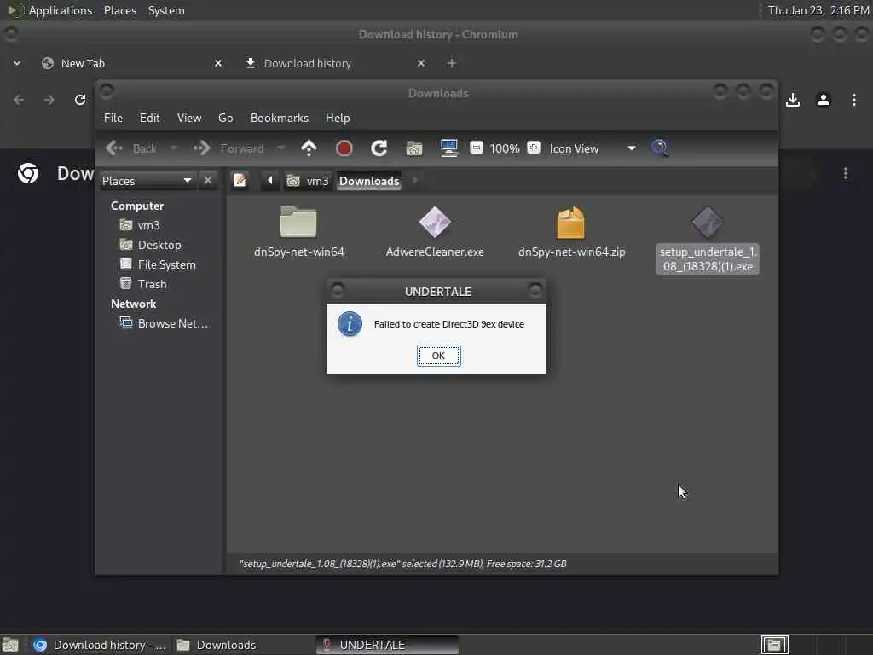
Task: Open the Go menu
Action: coord(225,118)
